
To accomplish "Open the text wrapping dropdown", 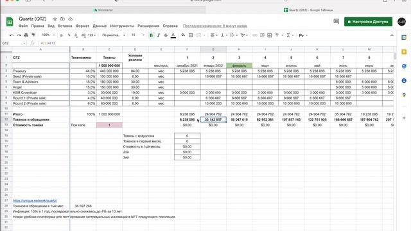I will tap(234, 35).
